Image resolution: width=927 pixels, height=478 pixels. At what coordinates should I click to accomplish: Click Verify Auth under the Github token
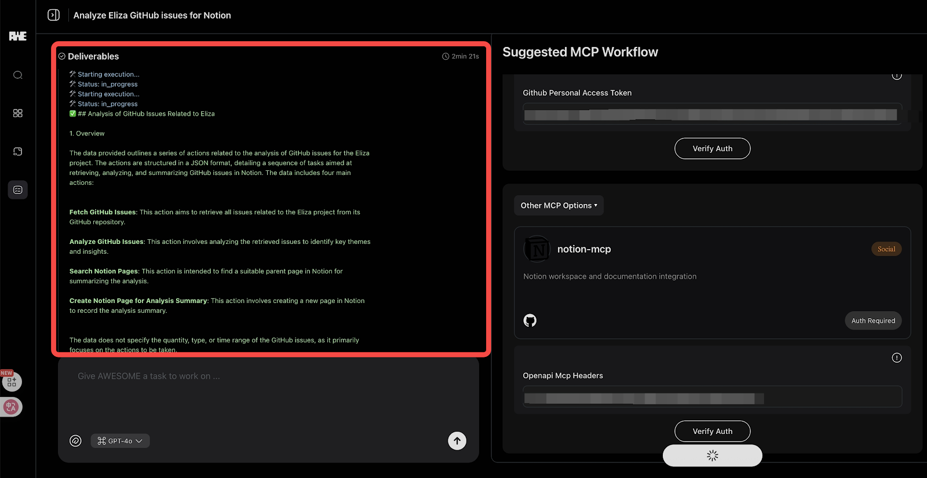click(x=712, y=148)
